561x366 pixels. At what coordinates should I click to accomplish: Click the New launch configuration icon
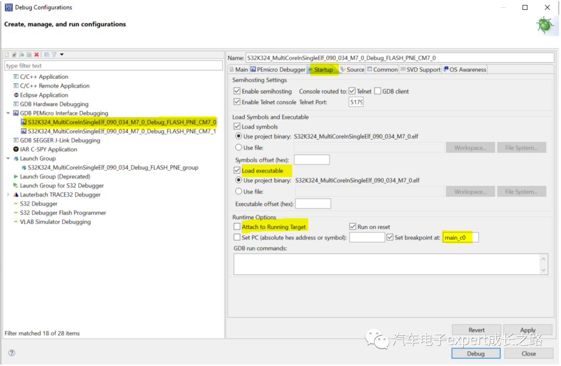7,55
